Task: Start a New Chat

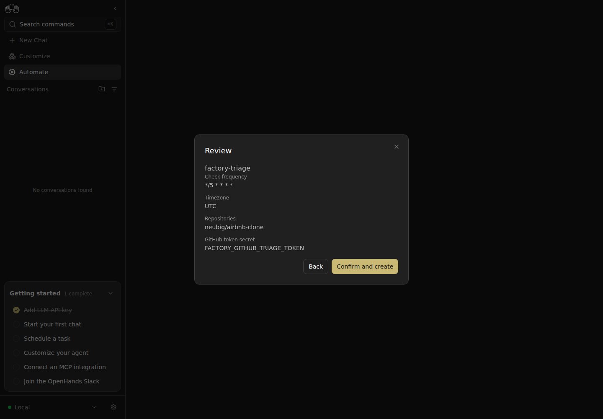Action: point(62,40)
